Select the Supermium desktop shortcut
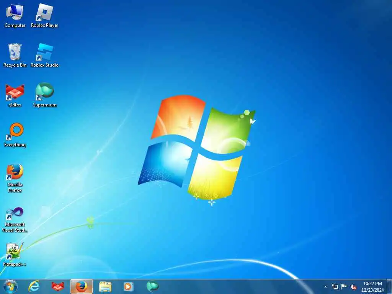This screenshot has height=294, width=392. 44,95
